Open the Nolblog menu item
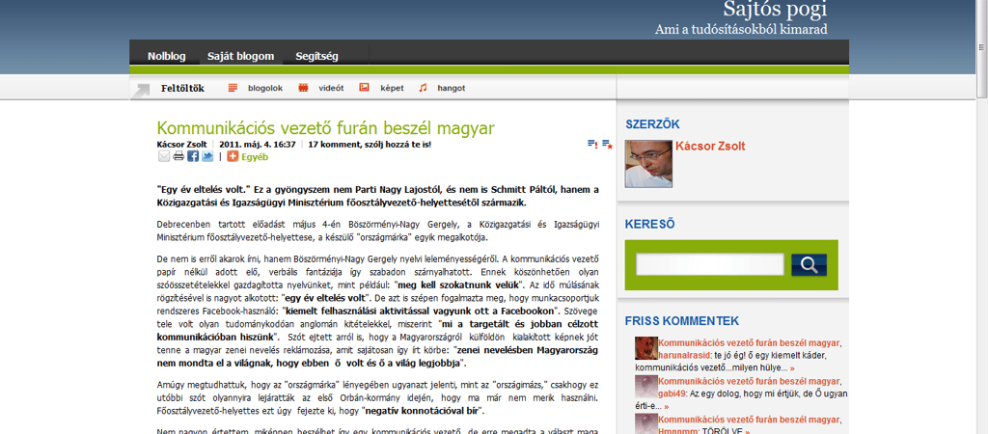The height and width of the screenshot is (434, 988). click(x=166, y=56)
